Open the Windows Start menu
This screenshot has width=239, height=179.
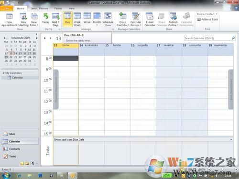point(6,175)
